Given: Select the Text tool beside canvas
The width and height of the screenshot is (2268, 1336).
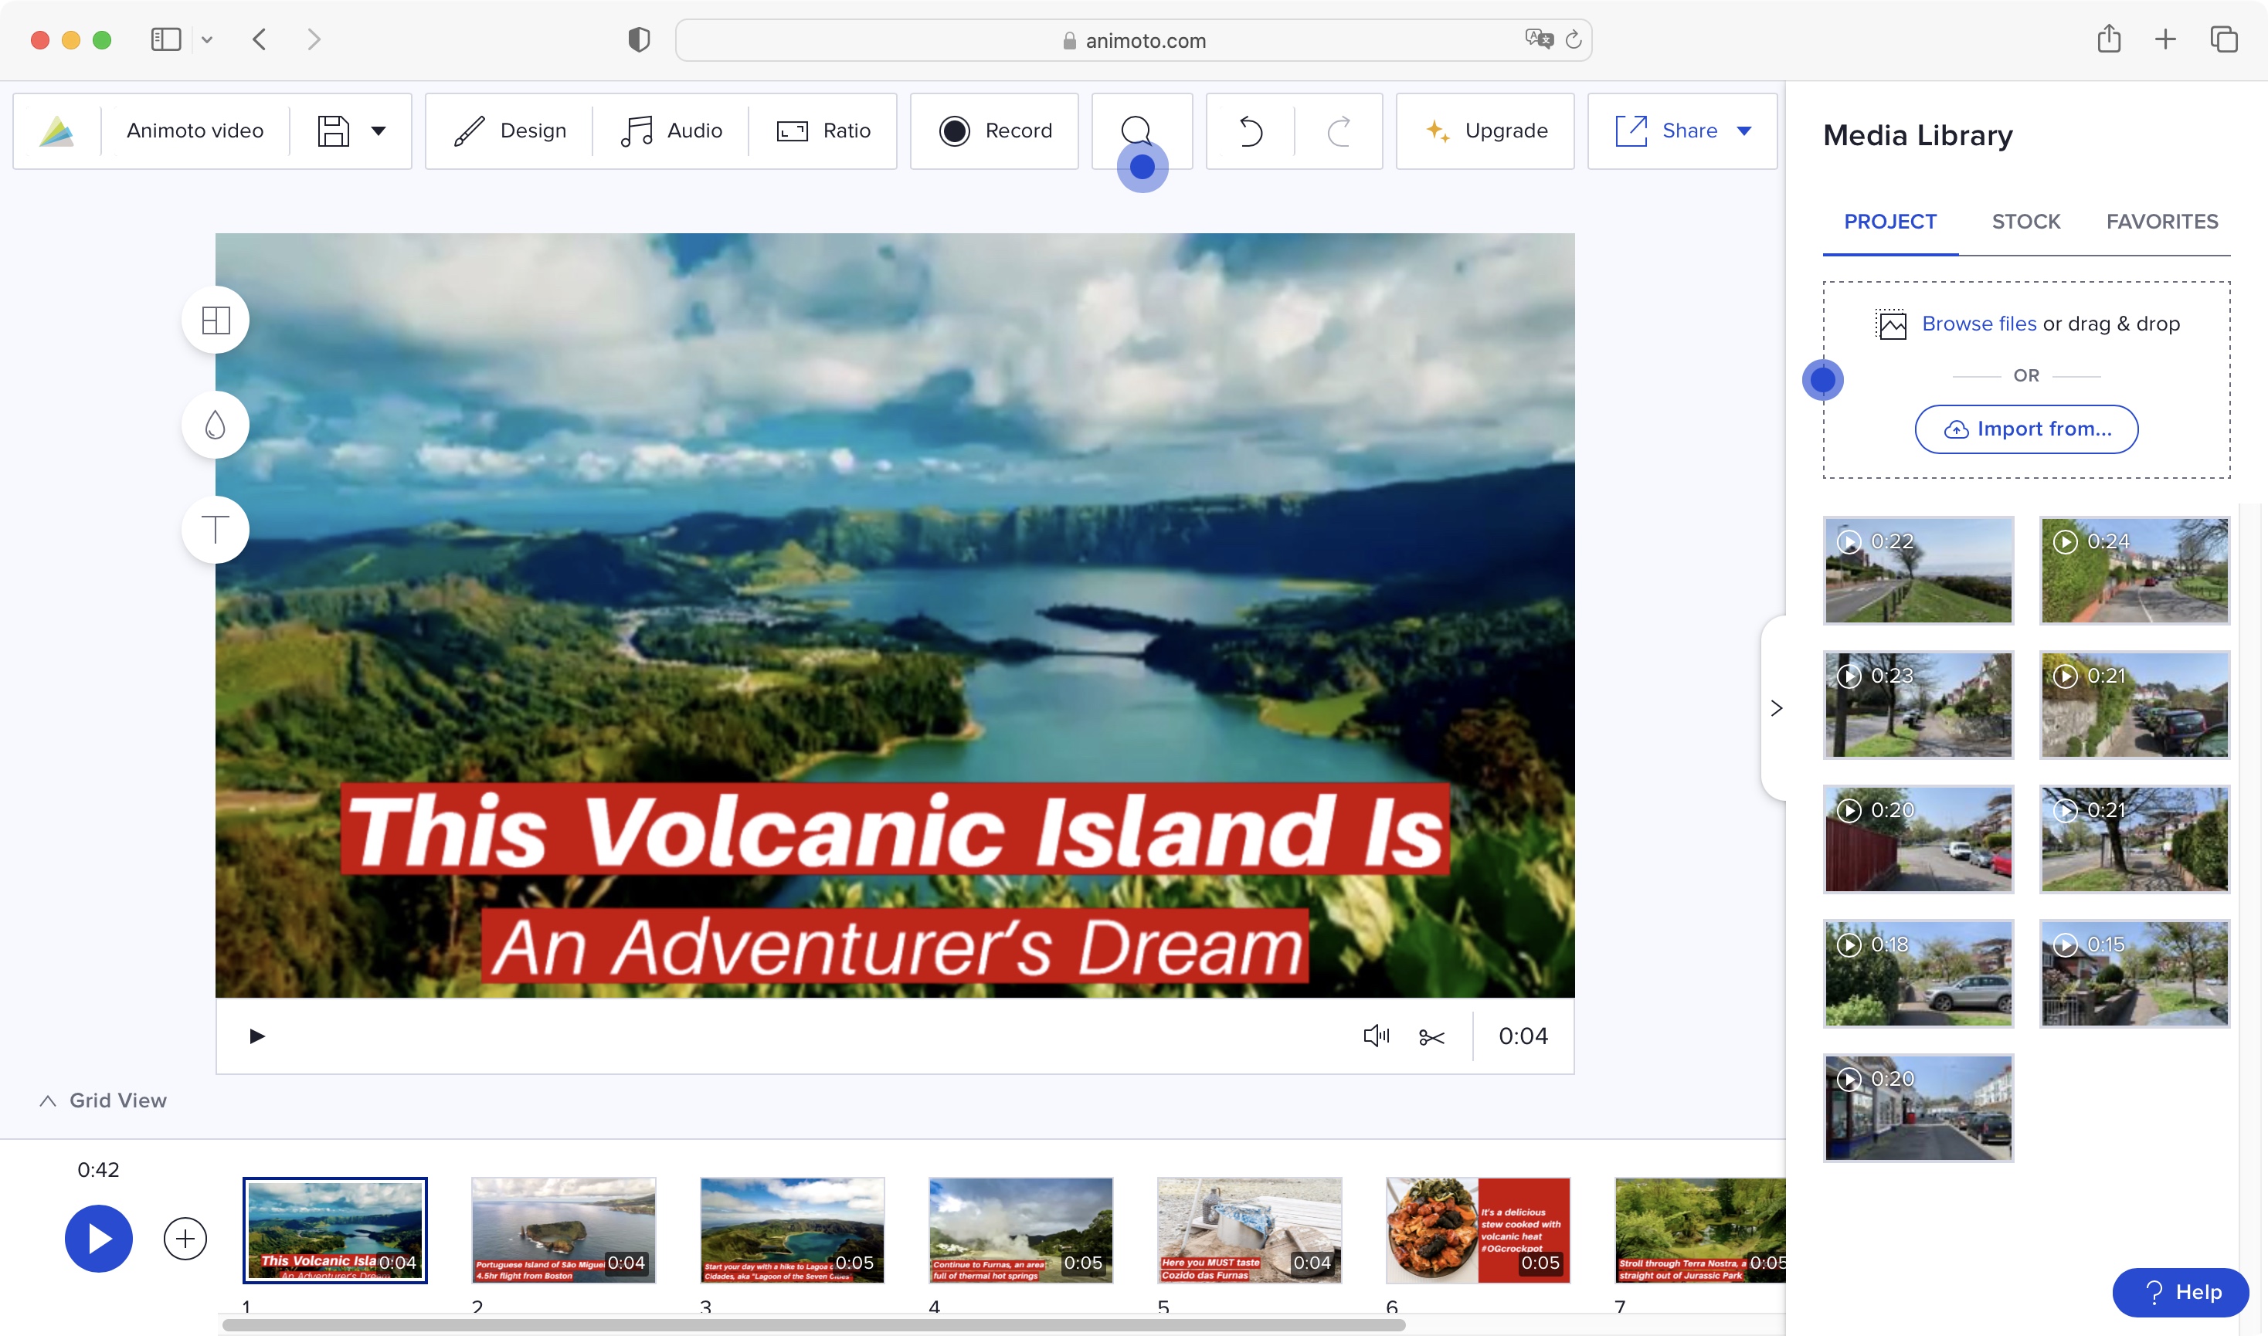Looking at the screenshot, I should point(216,529).
